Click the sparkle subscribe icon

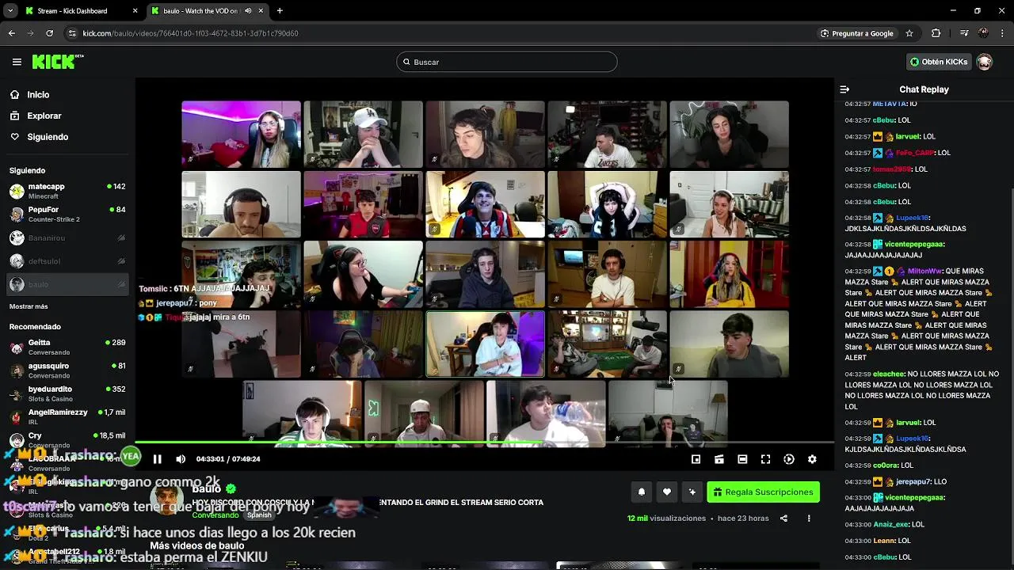coord(692,492)
